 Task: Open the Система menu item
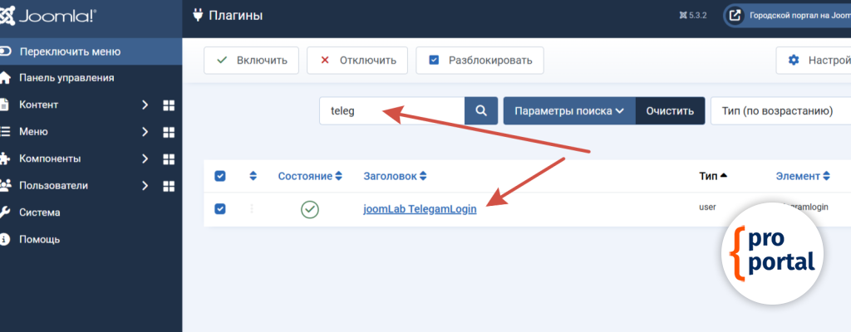(x=40, y=212)
